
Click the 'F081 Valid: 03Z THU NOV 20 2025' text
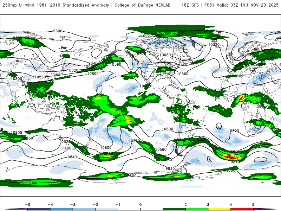pos(241,5)
